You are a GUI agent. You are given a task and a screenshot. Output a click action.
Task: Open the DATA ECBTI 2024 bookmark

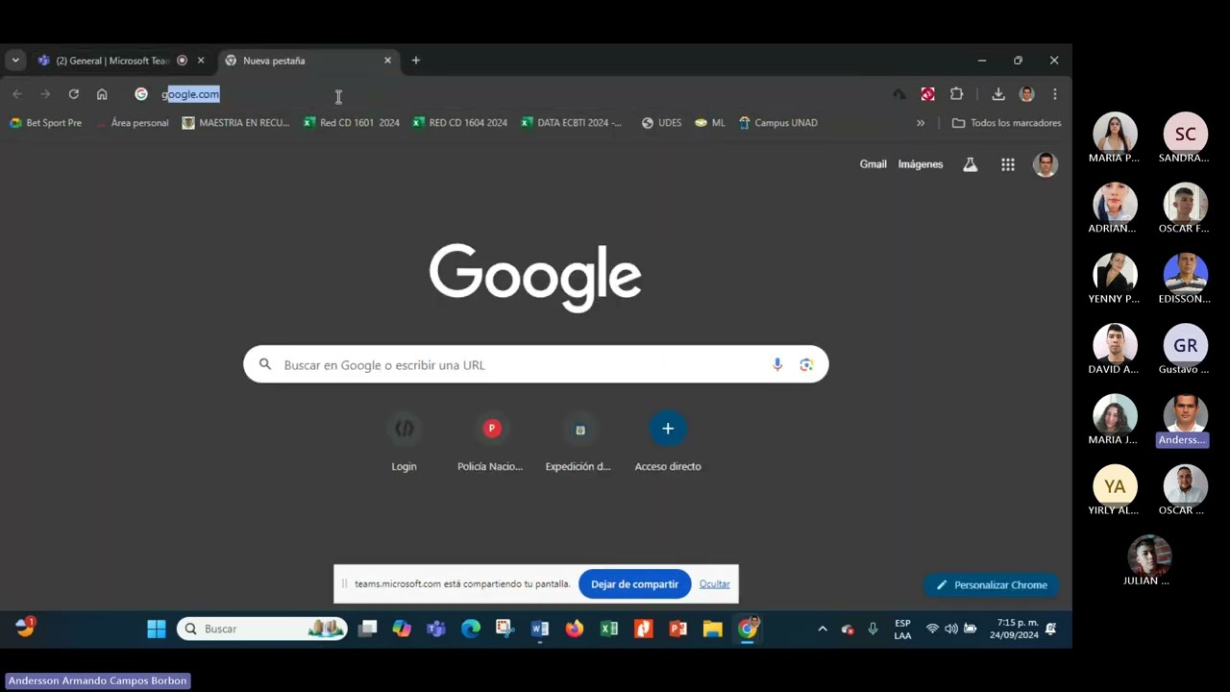pos(572,123)
